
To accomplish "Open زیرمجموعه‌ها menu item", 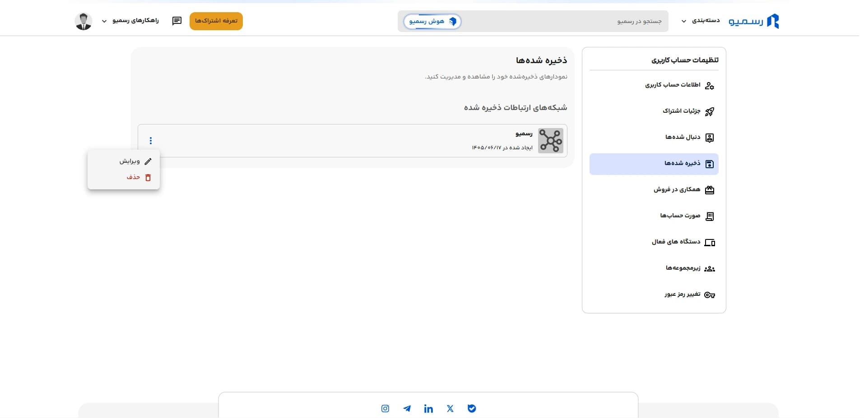I will point(654,268).
